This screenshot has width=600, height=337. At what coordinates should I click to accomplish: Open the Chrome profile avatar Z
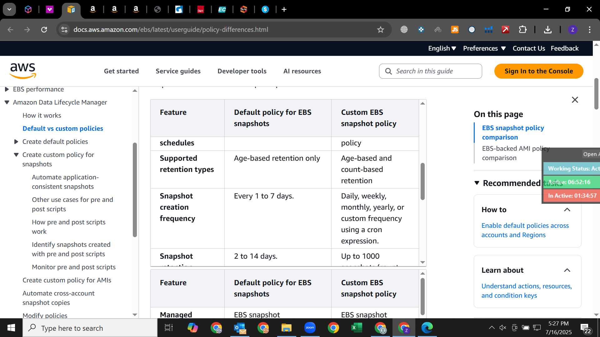pyautogui.click(x=572, y=30)
